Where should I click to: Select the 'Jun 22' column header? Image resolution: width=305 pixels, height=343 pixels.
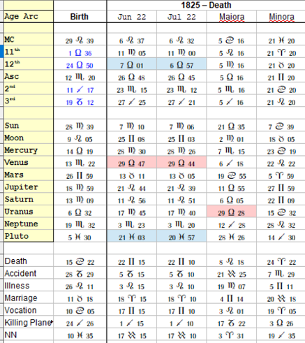(x=132, y=17)
